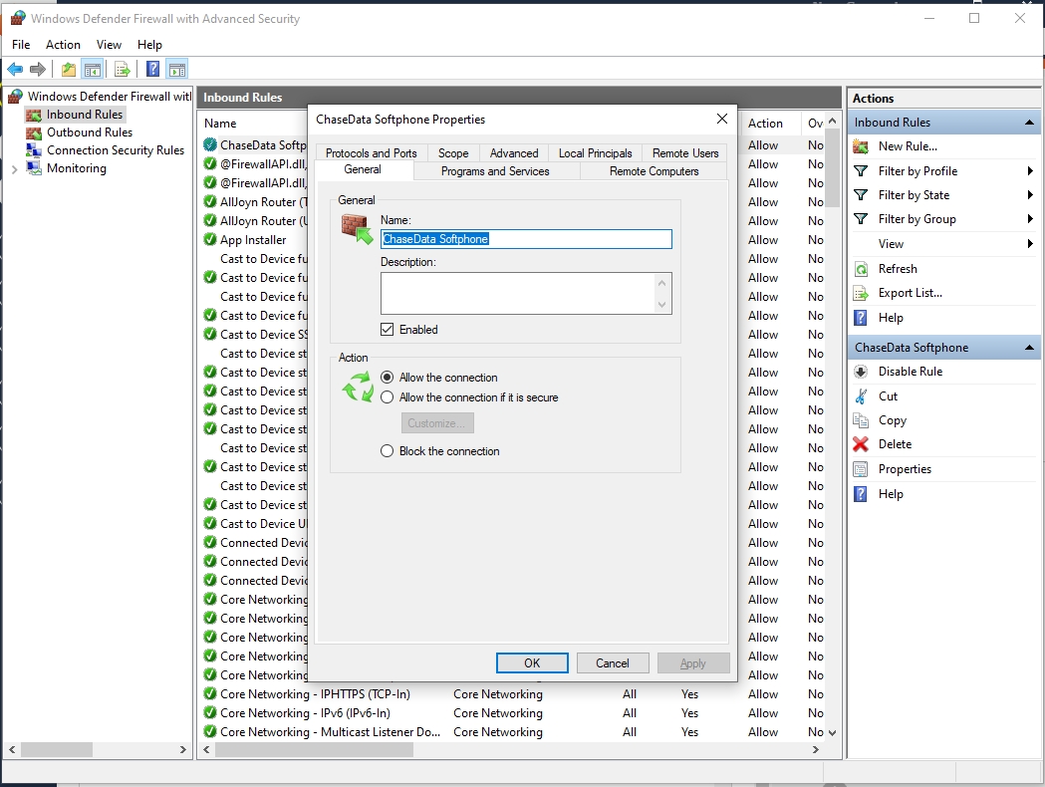Collapse the Inbound Rules actions section

[1029, 123]
